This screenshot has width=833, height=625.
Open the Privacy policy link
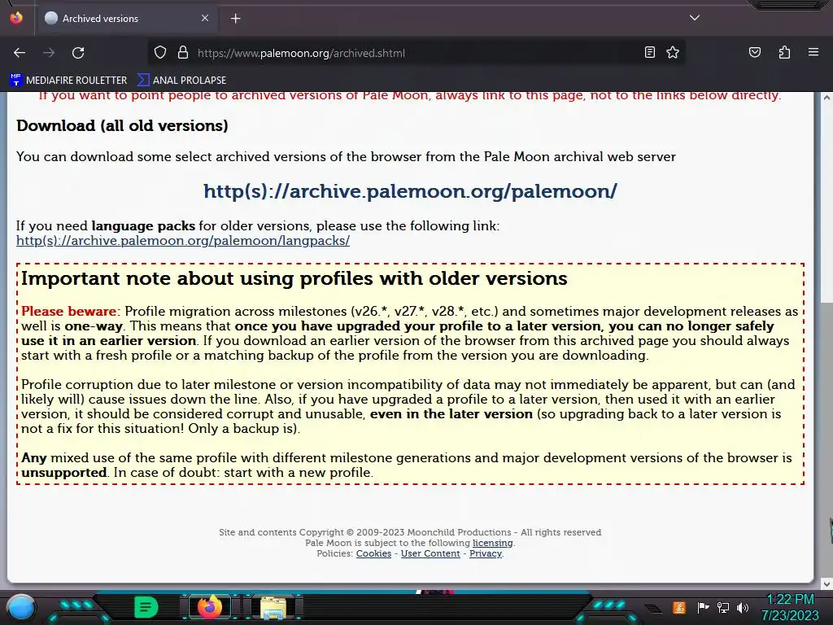pyautogui.click(x=486, y=553)
